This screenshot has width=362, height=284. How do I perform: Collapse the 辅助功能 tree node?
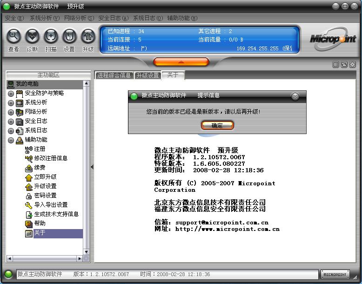[x=11, y=140]
